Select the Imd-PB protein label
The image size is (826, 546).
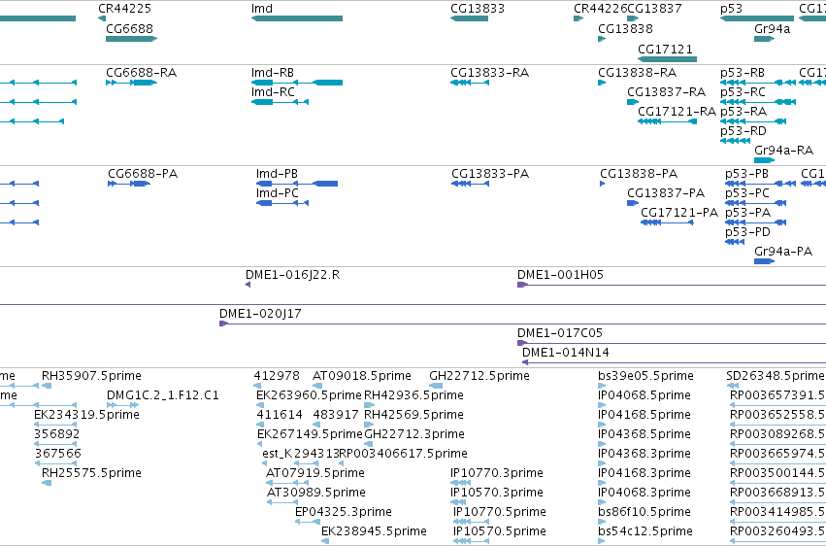pyautogui.click(x=277, y=174)
